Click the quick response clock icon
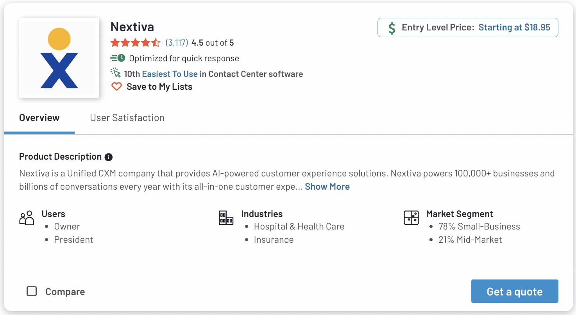The height and width of the screenshot is (315, 576). point(118,58)
